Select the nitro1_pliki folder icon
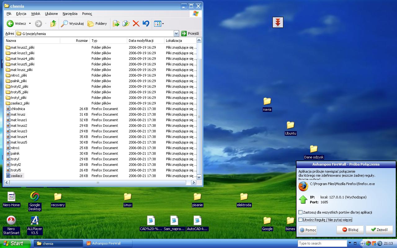Screen dimensions: 397x248 (8, 75)
